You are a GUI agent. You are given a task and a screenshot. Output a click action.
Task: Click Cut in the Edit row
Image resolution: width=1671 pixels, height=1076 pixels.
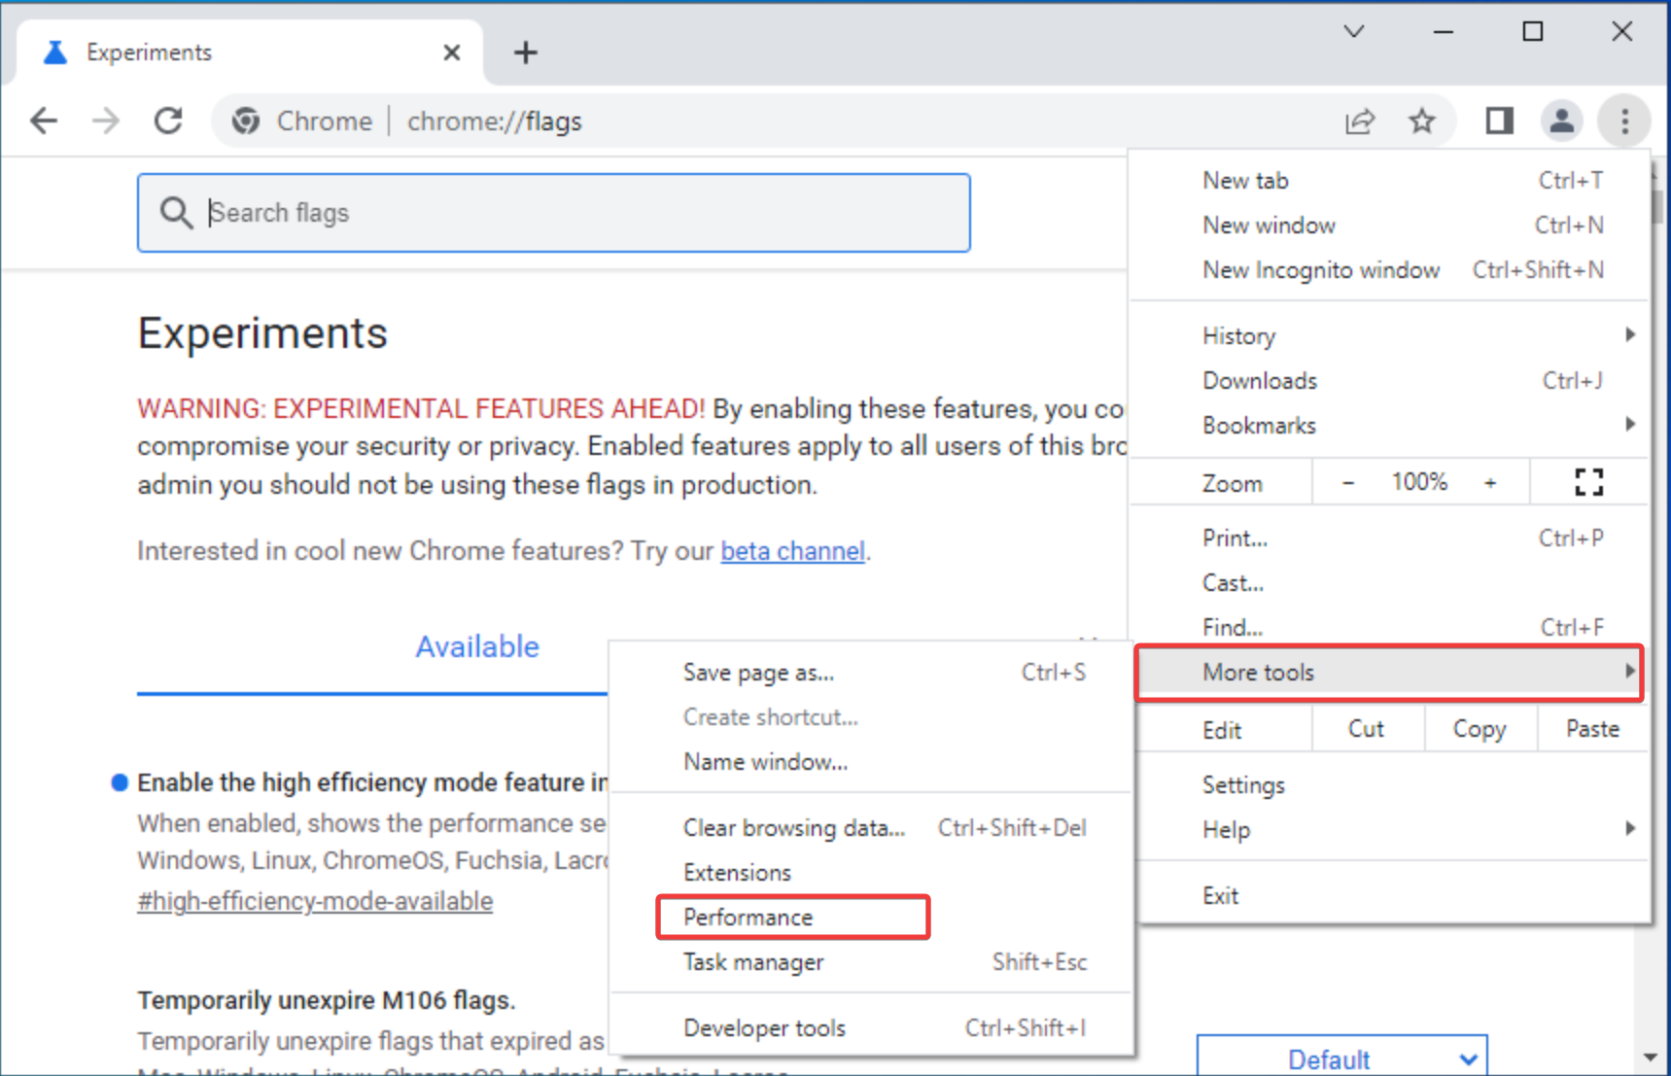[1367, 729]
